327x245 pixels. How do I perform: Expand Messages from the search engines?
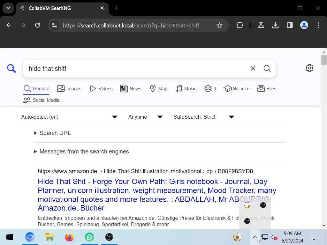(x=81, y=152)
